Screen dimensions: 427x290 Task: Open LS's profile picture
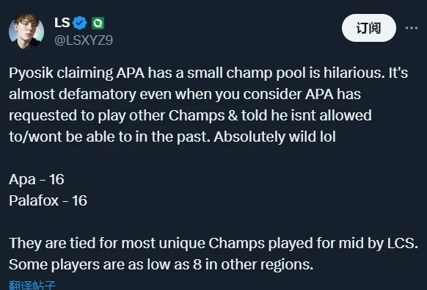[x=26, y=32]
